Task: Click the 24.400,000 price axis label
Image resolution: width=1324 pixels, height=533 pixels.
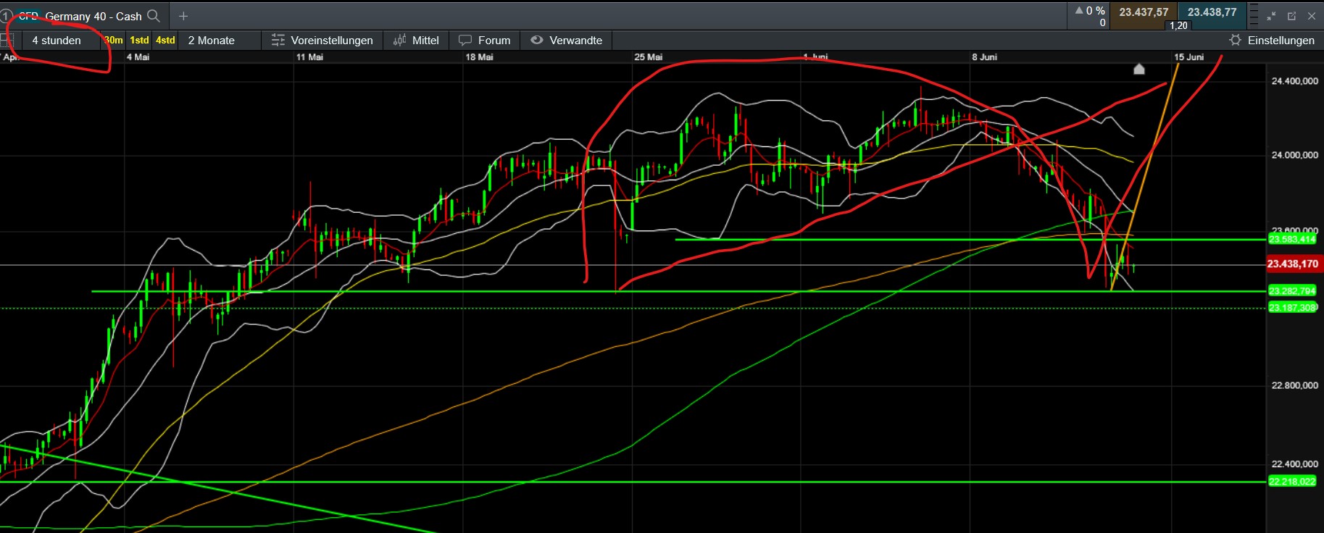Action: pyautogui.click(x=1295, y=81)
